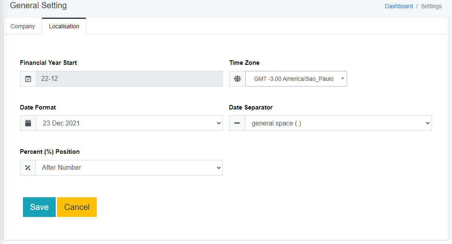Click the Financial Year Start field showing 22-12

[x=129, y=79]
